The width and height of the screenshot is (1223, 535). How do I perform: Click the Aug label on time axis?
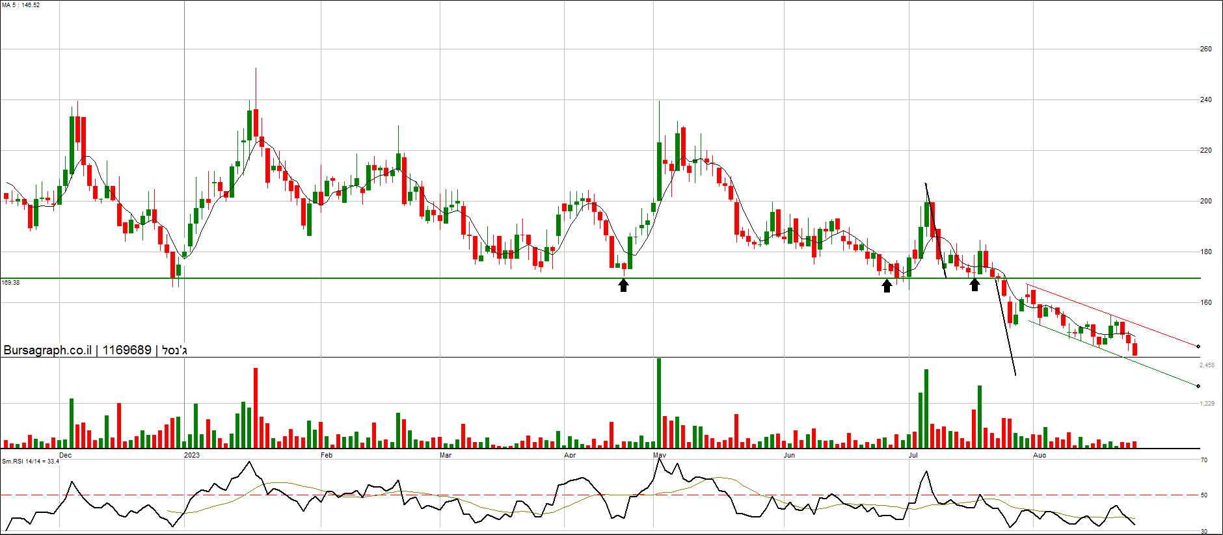pos(1040,455)
